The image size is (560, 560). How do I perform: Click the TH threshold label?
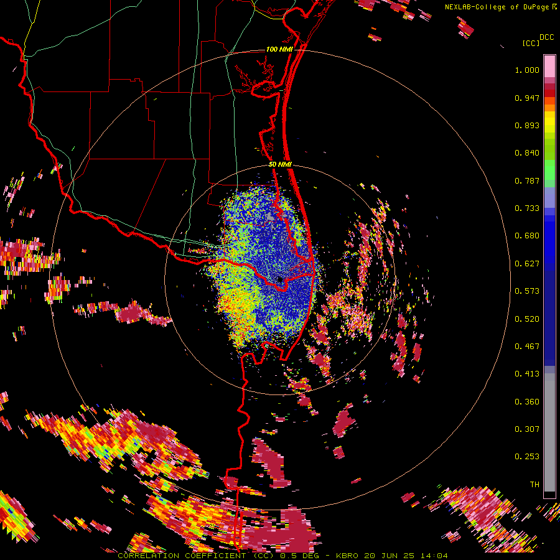tap(534, 485)
